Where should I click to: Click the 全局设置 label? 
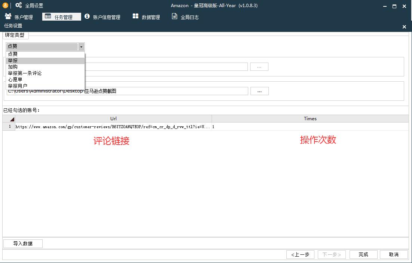pyautogui.click(x=34, y=6)
